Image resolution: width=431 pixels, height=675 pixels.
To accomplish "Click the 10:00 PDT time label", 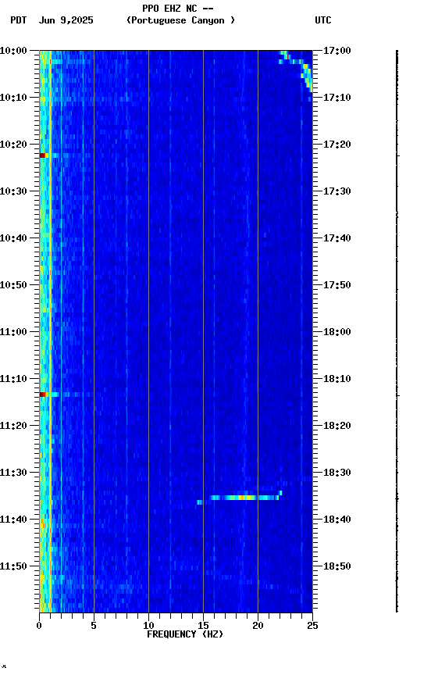I will (x=13, y=51).
